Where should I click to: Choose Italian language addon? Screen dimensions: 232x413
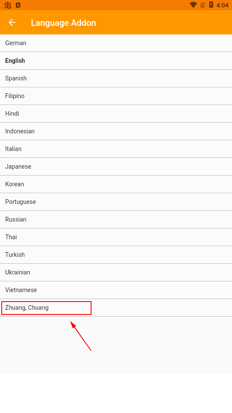pos(116,149)
